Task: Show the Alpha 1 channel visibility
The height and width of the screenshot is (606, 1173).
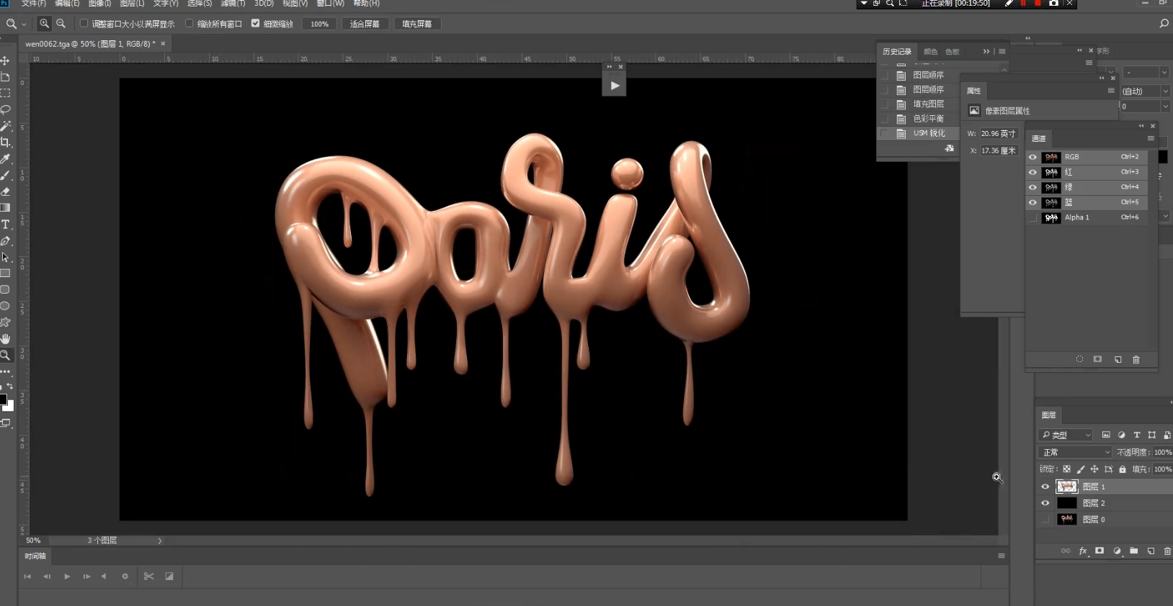Action: pos(1033,217)
